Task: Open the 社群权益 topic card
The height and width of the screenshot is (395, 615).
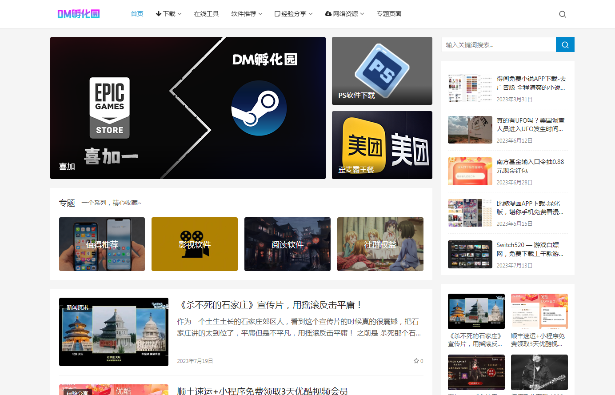Action: [380, 244]
